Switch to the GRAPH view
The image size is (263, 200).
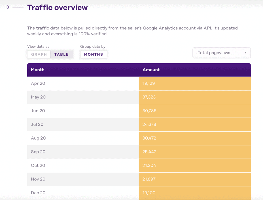coord(39,54)
